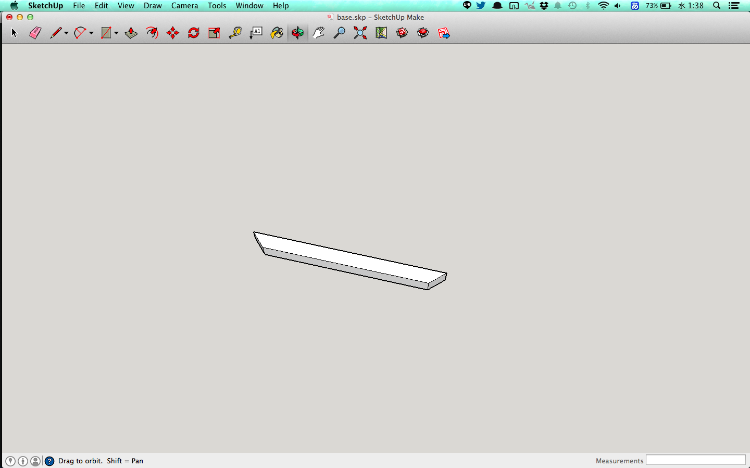The height and width of the screenshot is (468, 750).
Task: Open the Get Models 3D Warehouse button
Action: tap(402, 33)
